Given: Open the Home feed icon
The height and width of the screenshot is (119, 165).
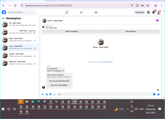Looking at the screenshot, I should 67,13.
